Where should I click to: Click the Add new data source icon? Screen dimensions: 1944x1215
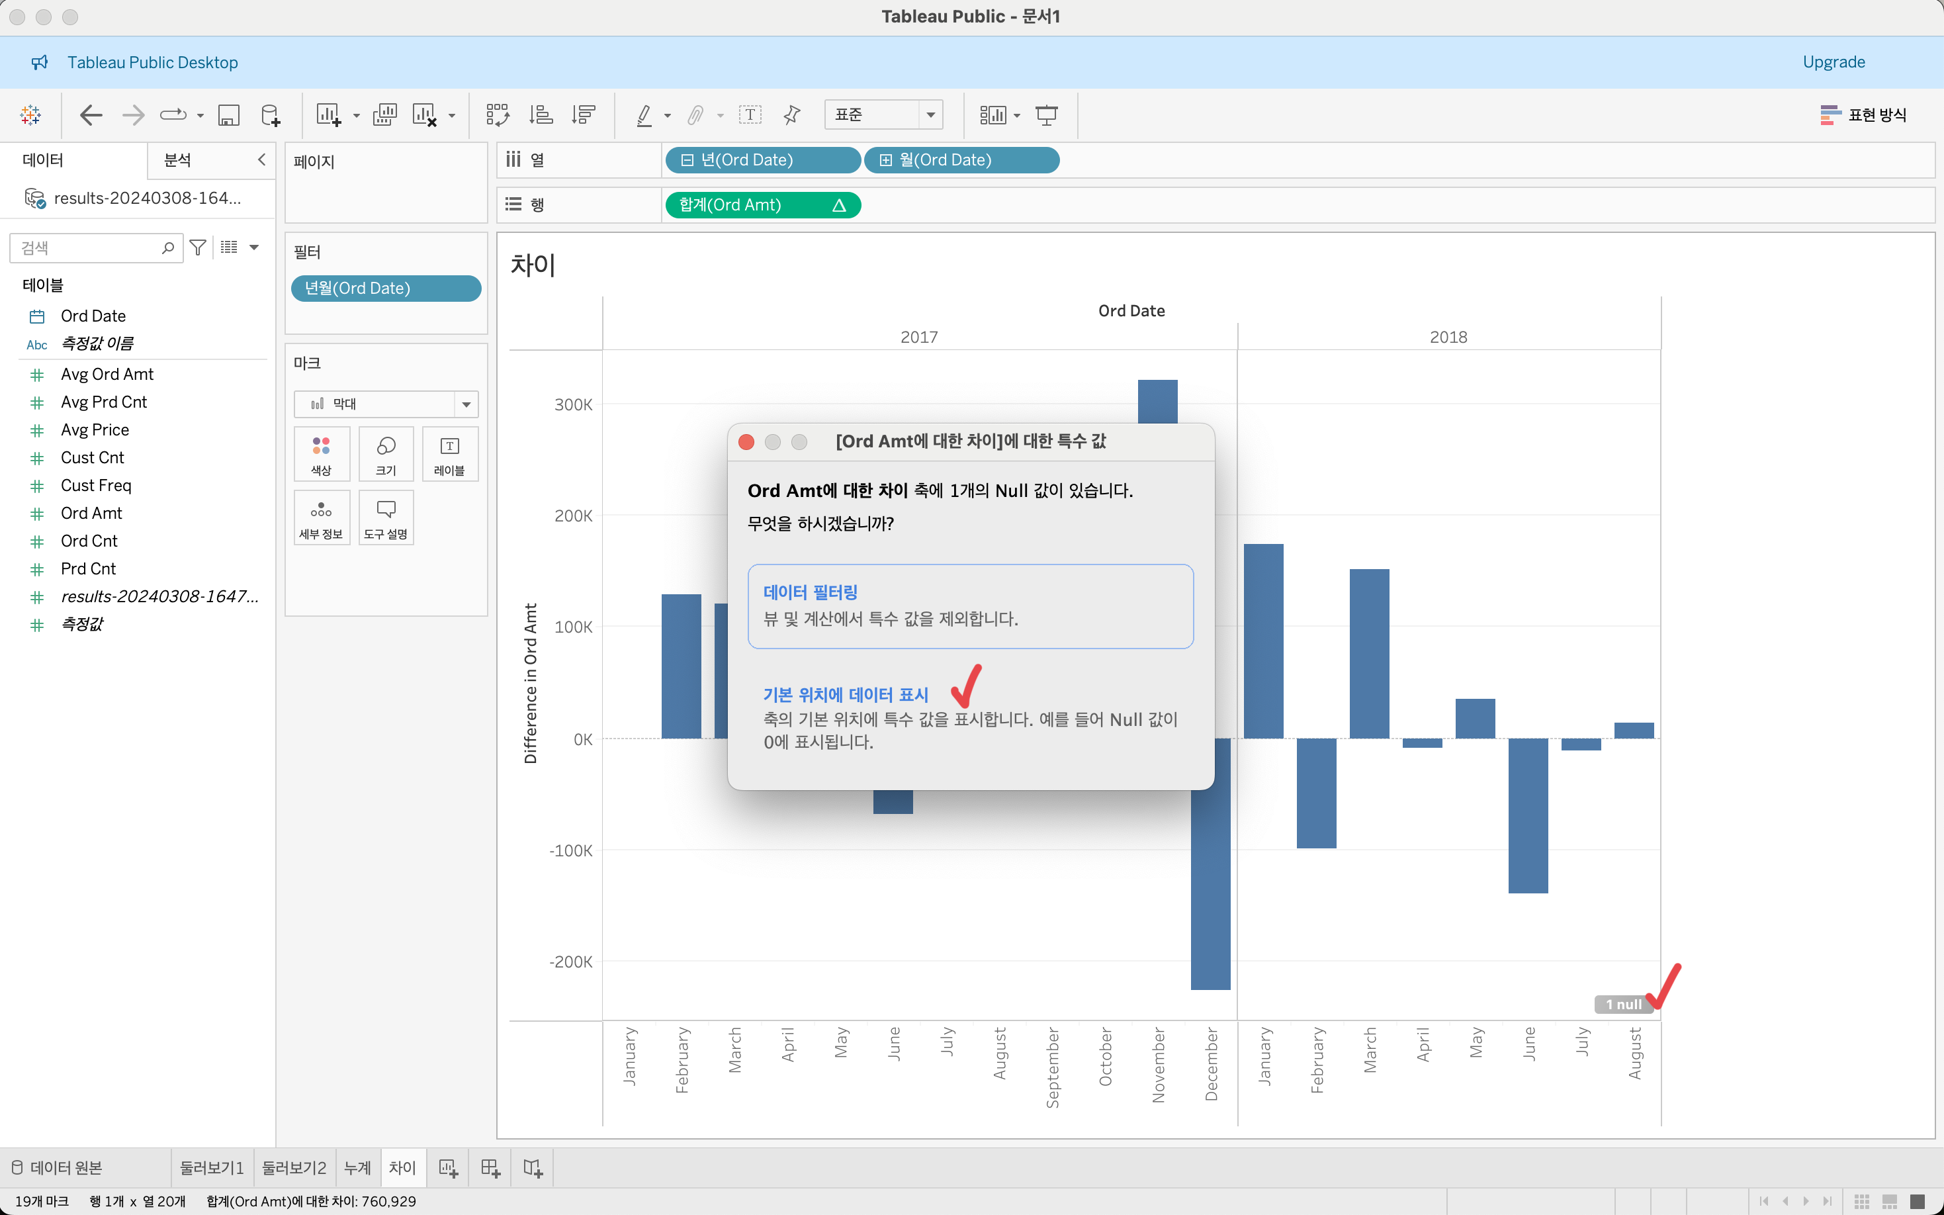271,115
